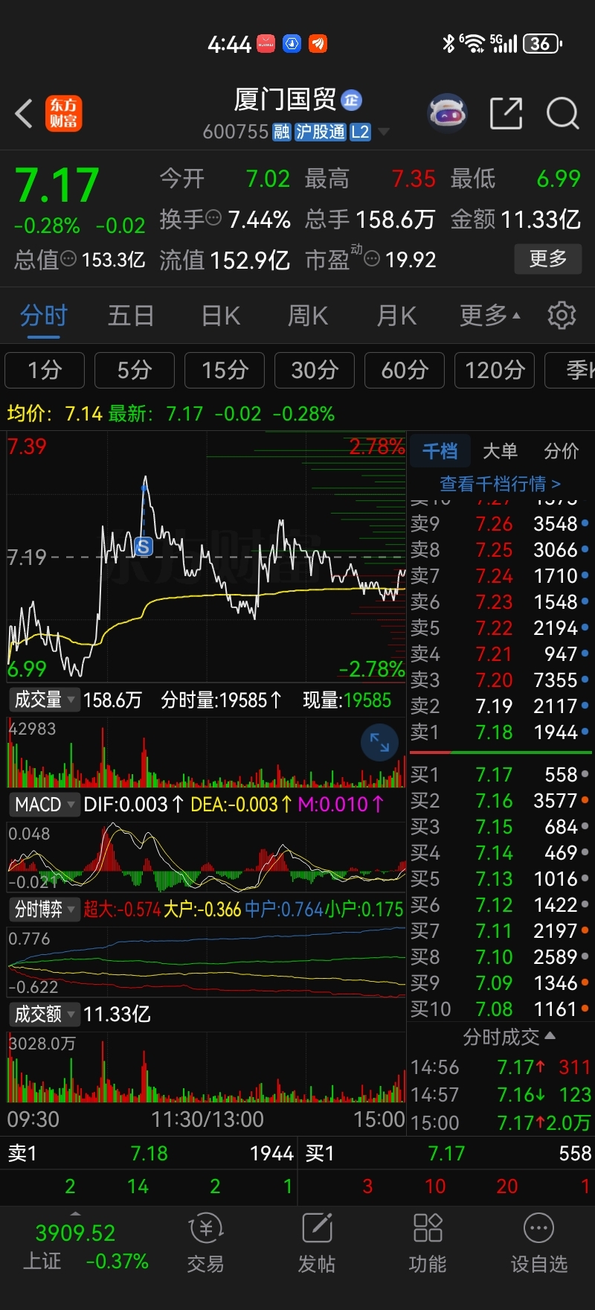
Task: Switch to 分时 chart tab
Action: (x=44, y=316)
